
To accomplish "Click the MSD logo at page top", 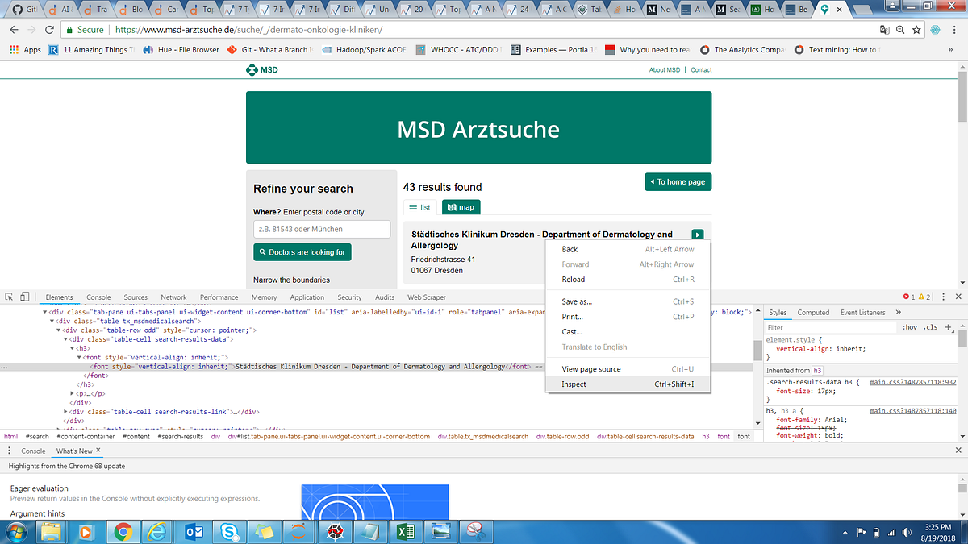I will tap(253, 70).
